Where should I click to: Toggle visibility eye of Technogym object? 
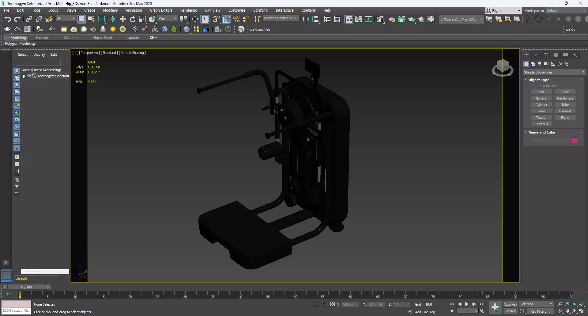[x=29, y=76]
